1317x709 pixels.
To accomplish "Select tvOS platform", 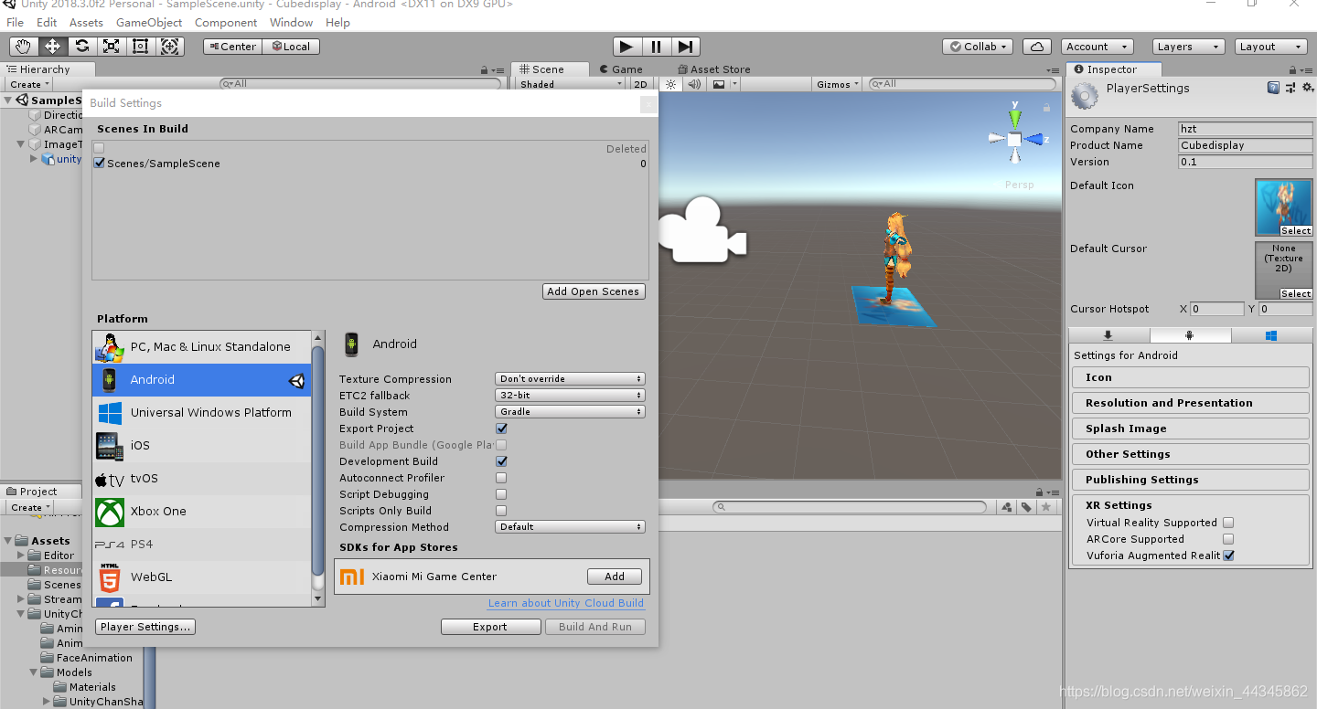I will pyautogui.click(x=202, y=479).
